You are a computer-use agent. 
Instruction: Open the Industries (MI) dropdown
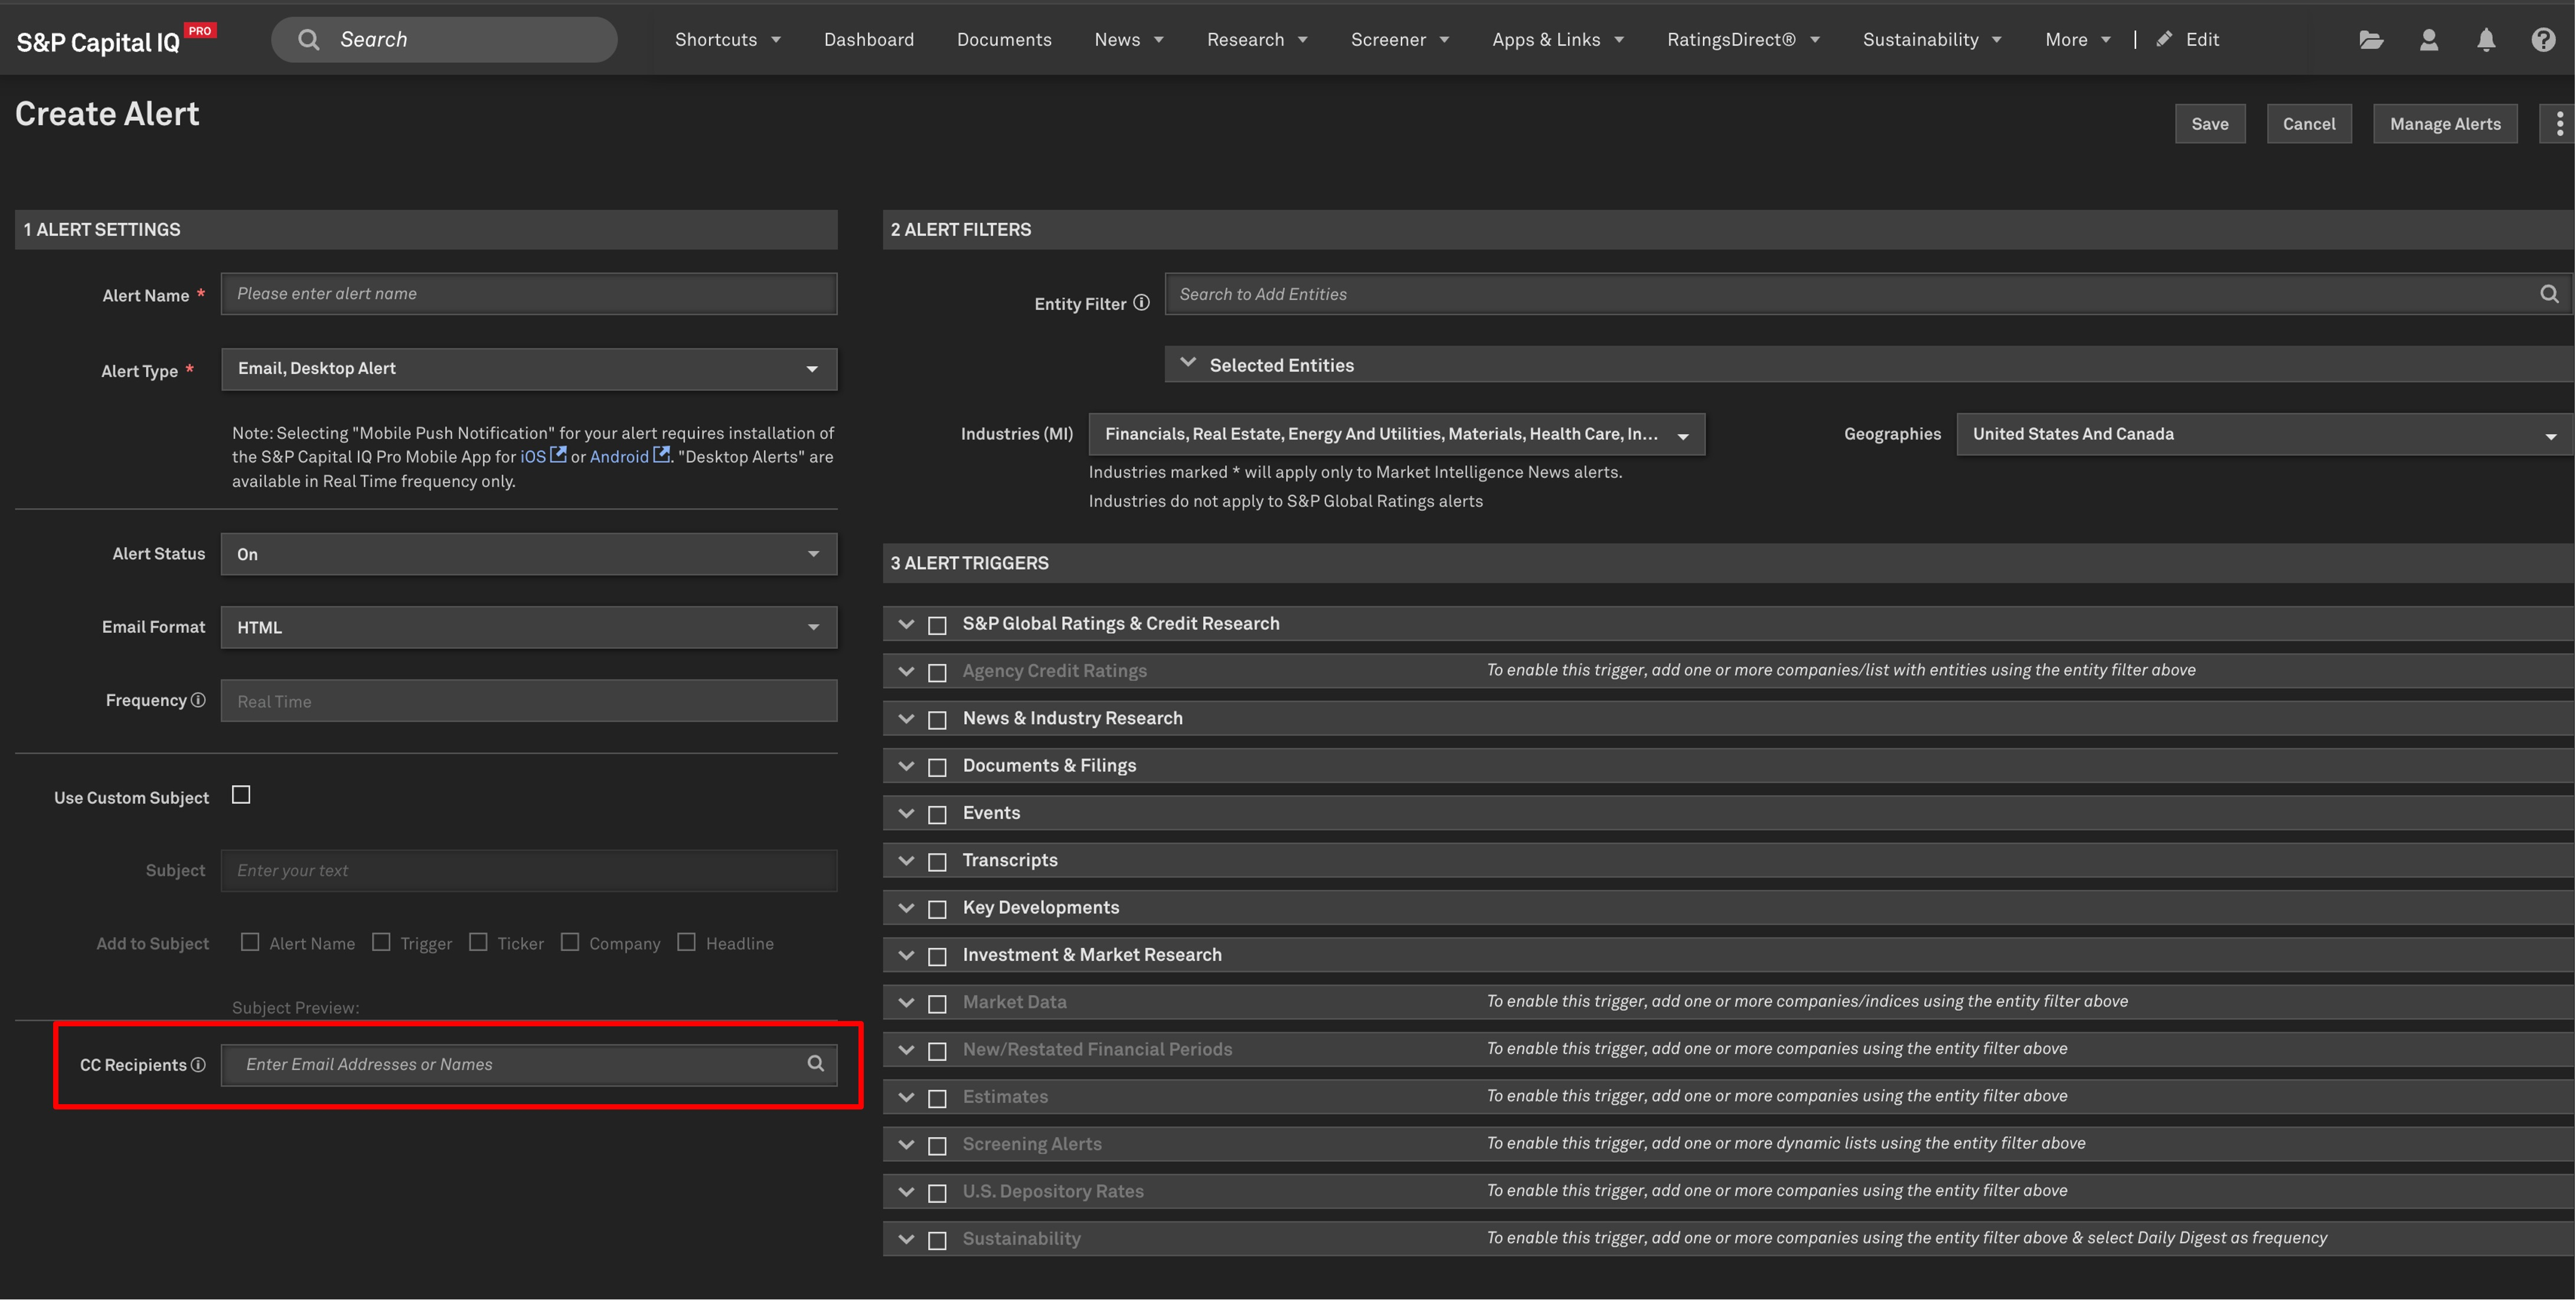click(1397, 435)
